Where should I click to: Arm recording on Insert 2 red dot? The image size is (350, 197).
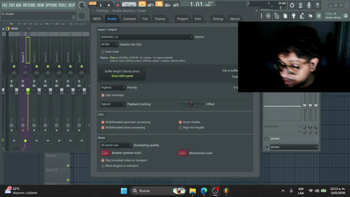23,130
